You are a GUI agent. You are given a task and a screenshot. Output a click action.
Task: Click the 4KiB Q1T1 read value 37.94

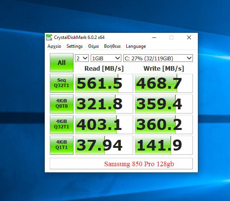point(104,145)
